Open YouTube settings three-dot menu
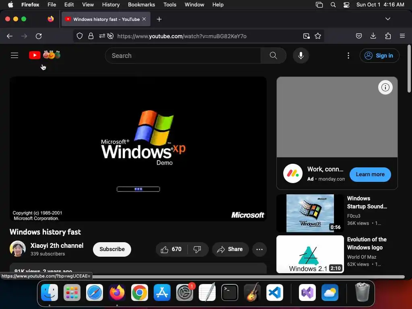 pyautogui.click(x=348, y=56)
